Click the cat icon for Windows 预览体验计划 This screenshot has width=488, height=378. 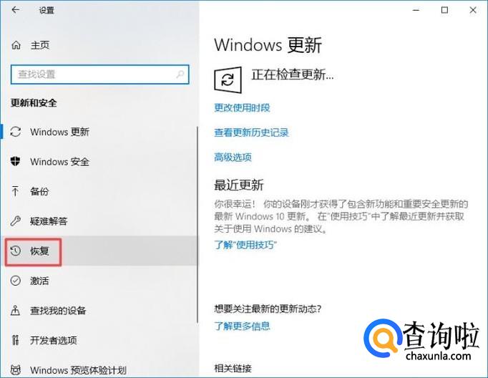[x=16, y=370]
